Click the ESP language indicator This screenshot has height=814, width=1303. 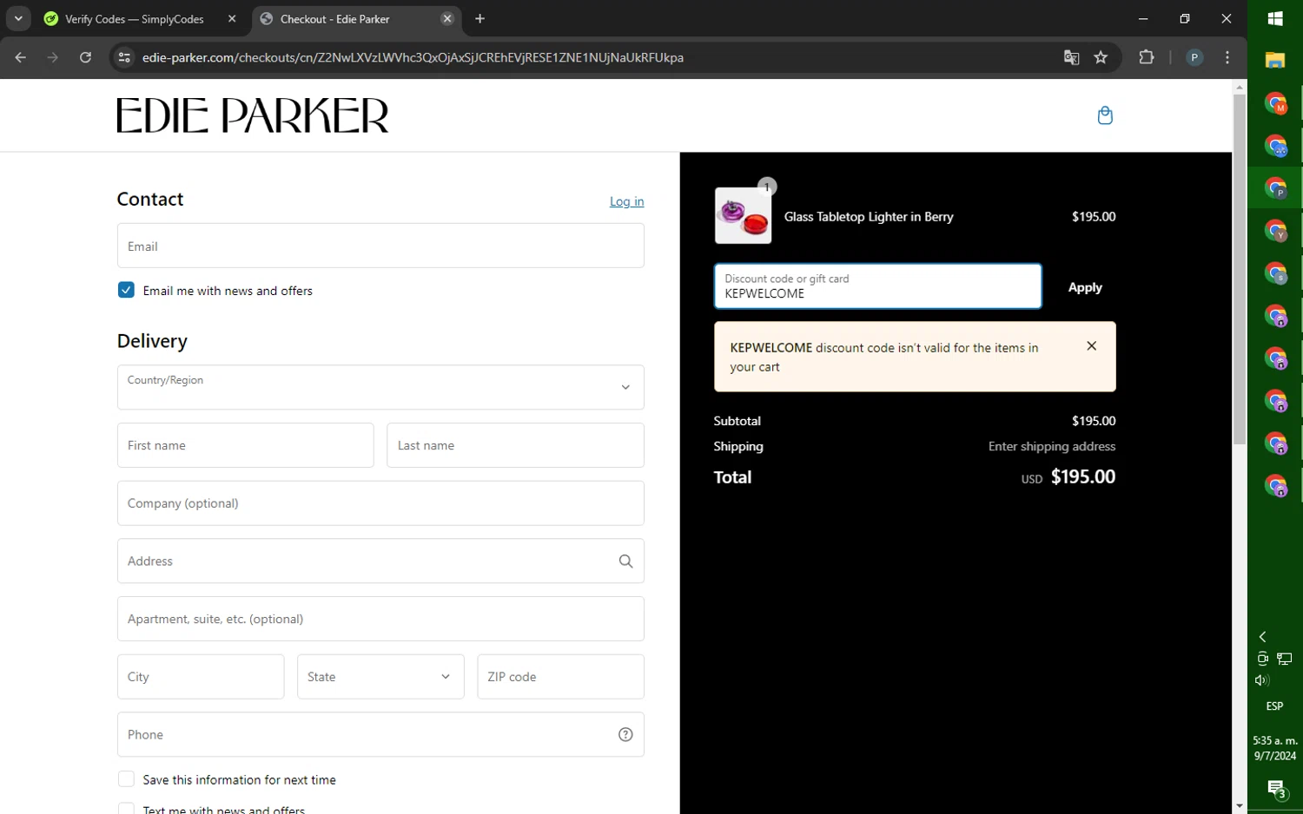[x=1274, y=706]
